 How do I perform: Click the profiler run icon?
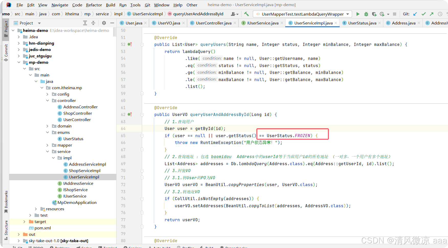(382, 14)
